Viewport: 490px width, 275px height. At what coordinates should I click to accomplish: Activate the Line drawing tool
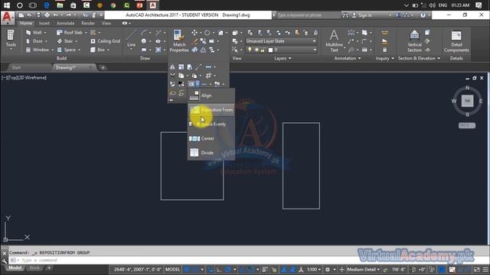(131, 39)
